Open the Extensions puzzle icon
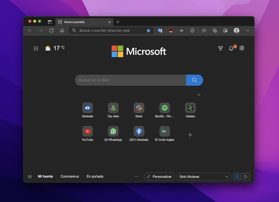 point(192,30)
